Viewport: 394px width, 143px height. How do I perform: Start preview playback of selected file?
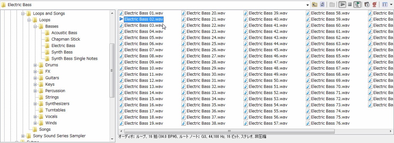click(342, 5)
